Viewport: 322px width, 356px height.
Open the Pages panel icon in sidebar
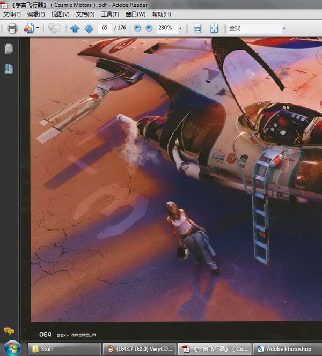coord(9,49)
